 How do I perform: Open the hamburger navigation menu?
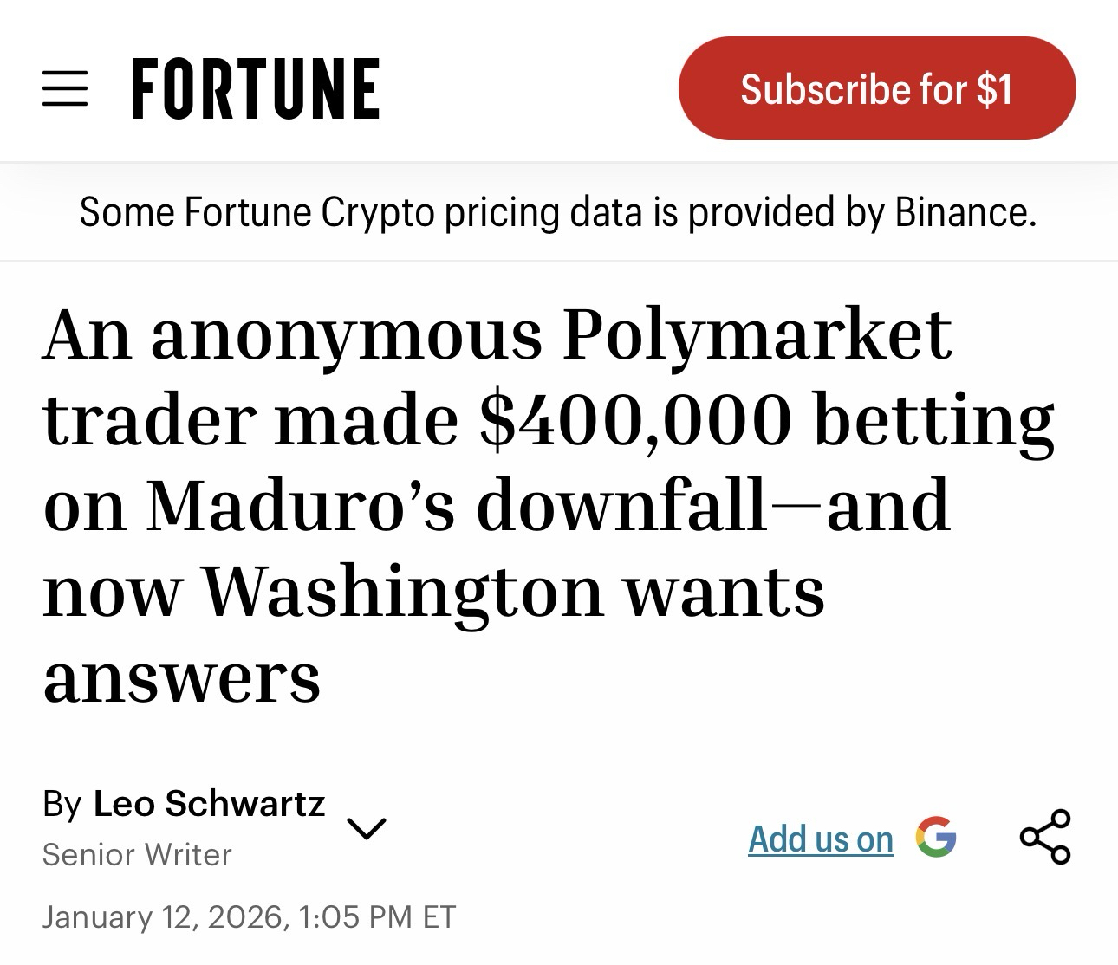coord(65,88)
